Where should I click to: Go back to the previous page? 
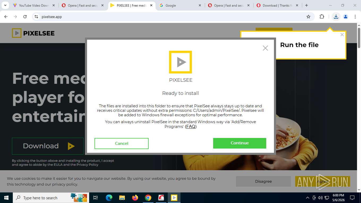click(x=6, y=17)
